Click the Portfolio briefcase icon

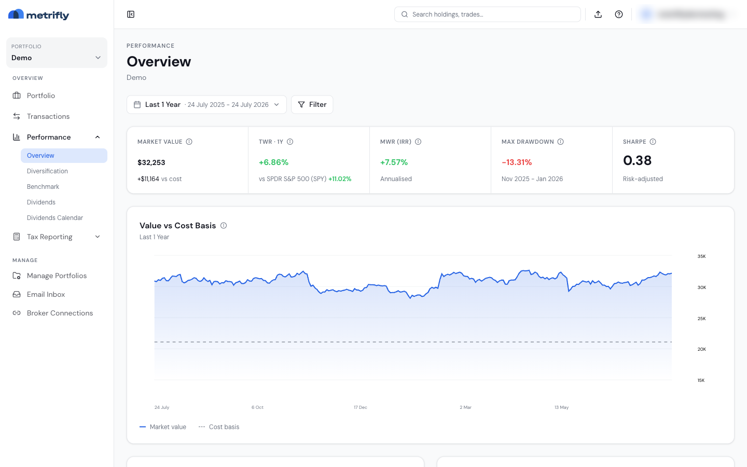17,95
